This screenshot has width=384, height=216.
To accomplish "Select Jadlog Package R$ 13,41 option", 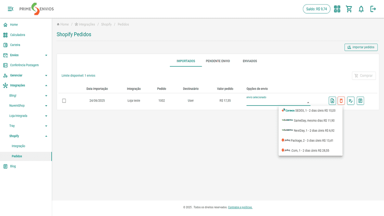I will (x=311, y=140).
